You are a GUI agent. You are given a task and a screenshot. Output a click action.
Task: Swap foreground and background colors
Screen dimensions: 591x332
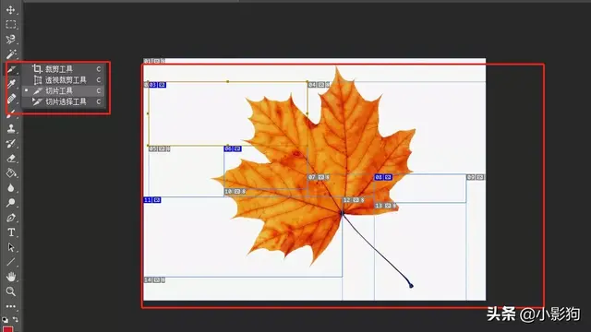point(16,319)
